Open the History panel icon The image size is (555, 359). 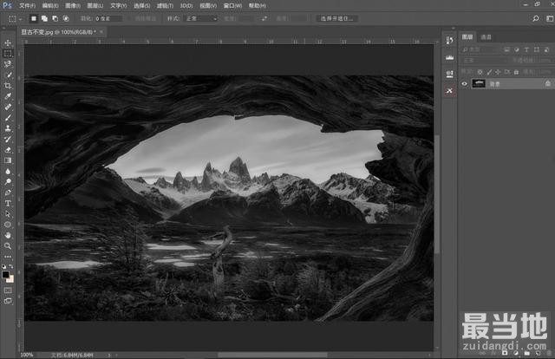(x=449, y=41)
